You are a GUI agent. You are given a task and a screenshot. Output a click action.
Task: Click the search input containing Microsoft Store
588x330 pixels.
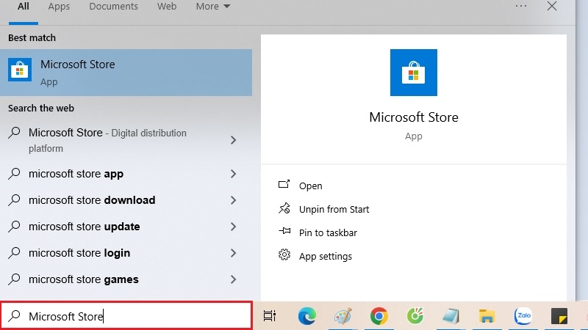[x=126, y=316]
